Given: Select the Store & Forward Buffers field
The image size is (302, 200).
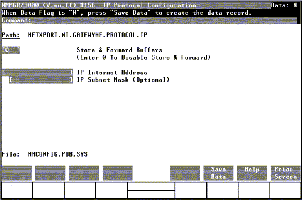Looking at the screenshot, I should point(11,50).
